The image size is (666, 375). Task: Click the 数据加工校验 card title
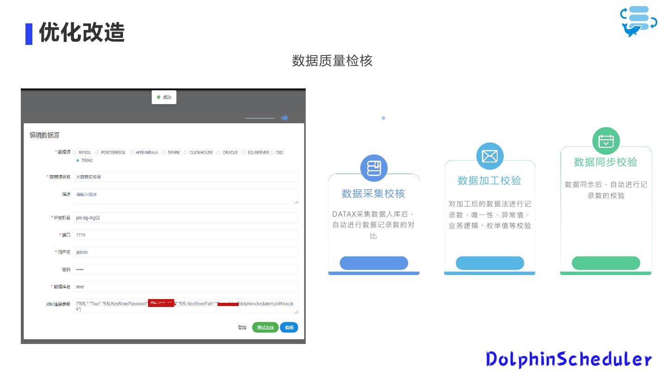(x=490, y=181)
